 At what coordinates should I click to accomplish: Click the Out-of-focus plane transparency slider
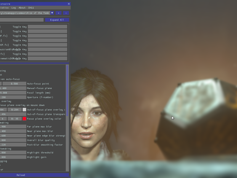click(x=13, y=114)
